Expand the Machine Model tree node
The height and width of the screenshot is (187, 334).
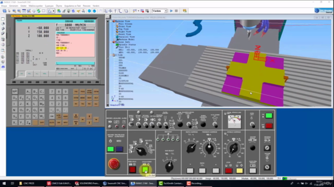[114, 39]
